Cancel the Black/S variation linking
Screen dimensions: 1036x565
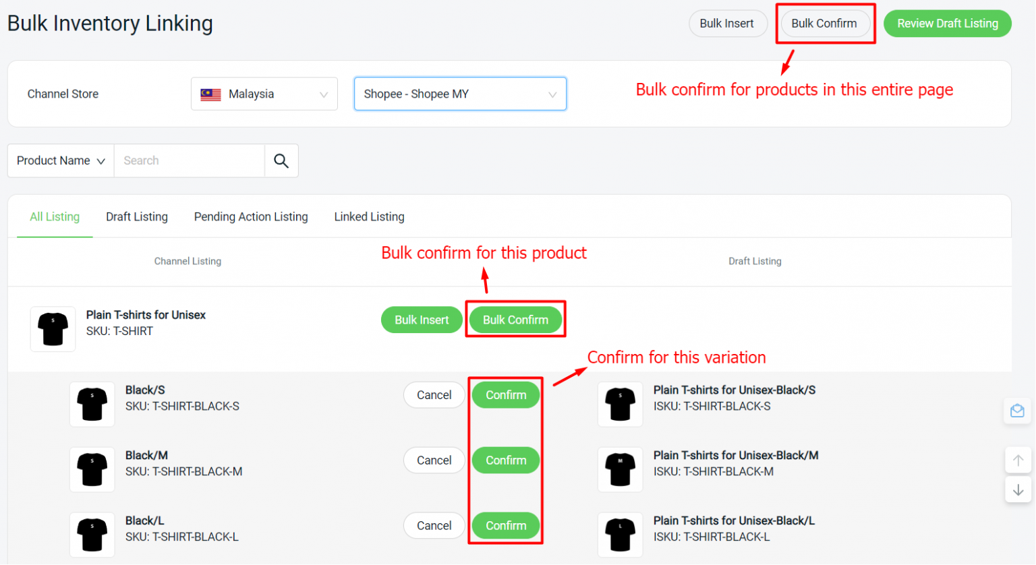coord(434,394)
